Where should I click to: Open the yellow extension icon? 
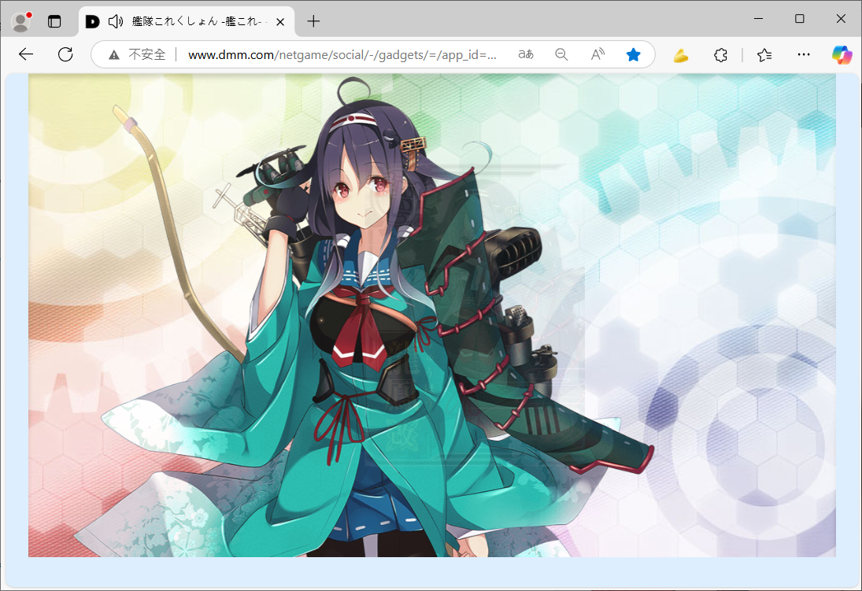coord(681,55)
